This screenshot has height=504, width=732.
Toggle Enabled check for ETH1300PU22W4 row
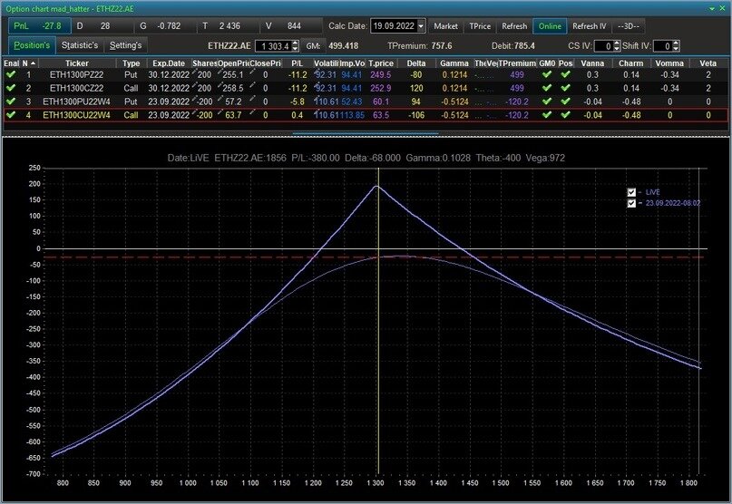[x=11, y=102]
